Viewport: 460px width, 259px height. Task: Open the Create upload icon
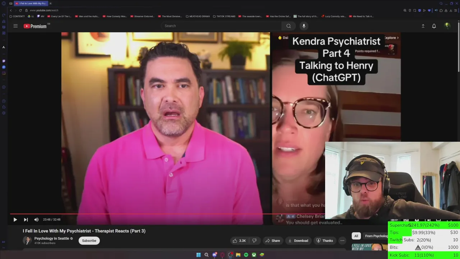tap(423, 26)
